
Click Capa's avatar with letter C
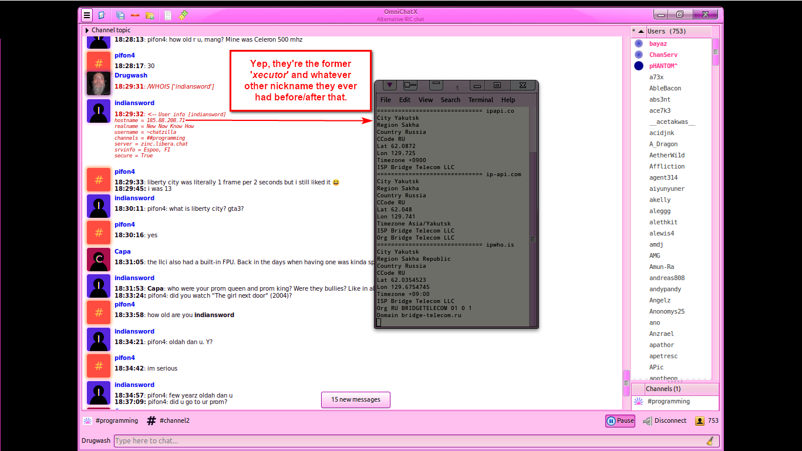pos(99,260)
